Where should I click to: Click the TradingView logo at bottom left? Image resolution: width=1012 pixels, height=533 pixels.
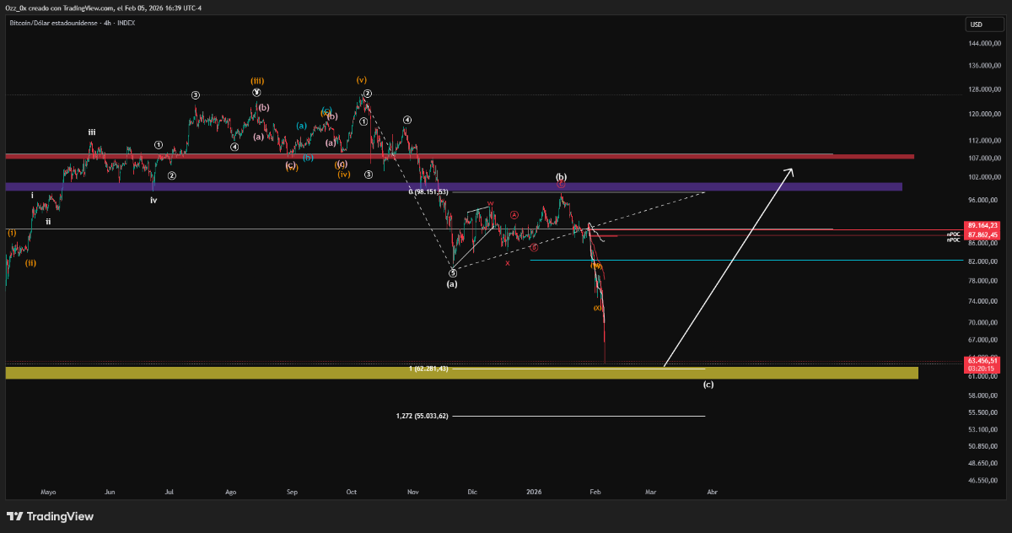51,516
